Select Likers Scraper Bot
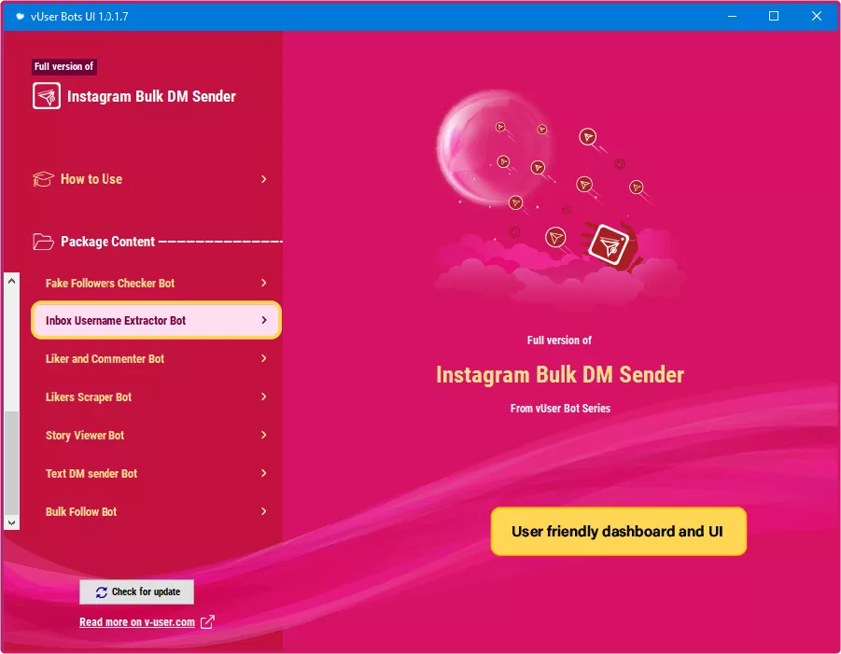Screen dimensions: 841x654 (156, 397)
